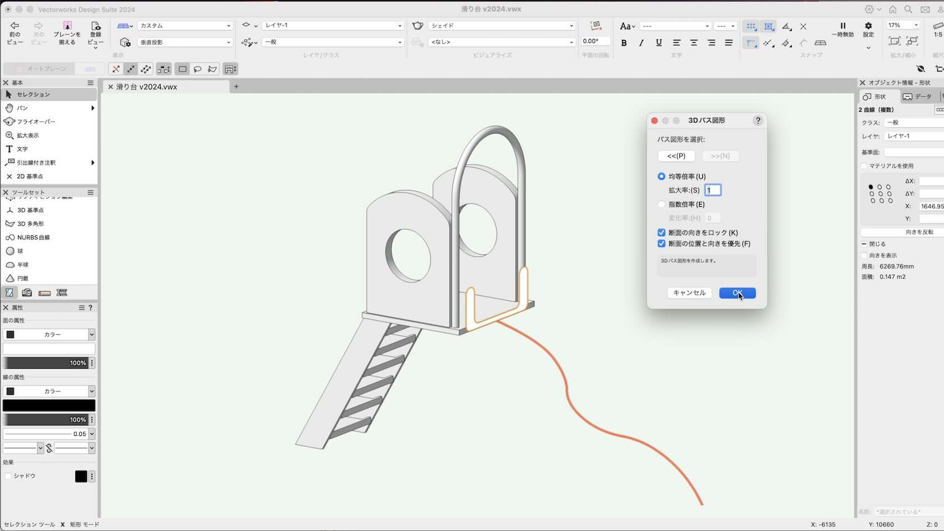Click the Bold text formatting icon

tap(624, 43)
